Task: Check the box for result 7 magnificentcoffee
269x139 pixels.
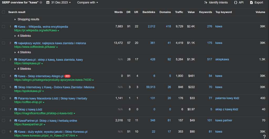Action: click(x=3, y=109)
